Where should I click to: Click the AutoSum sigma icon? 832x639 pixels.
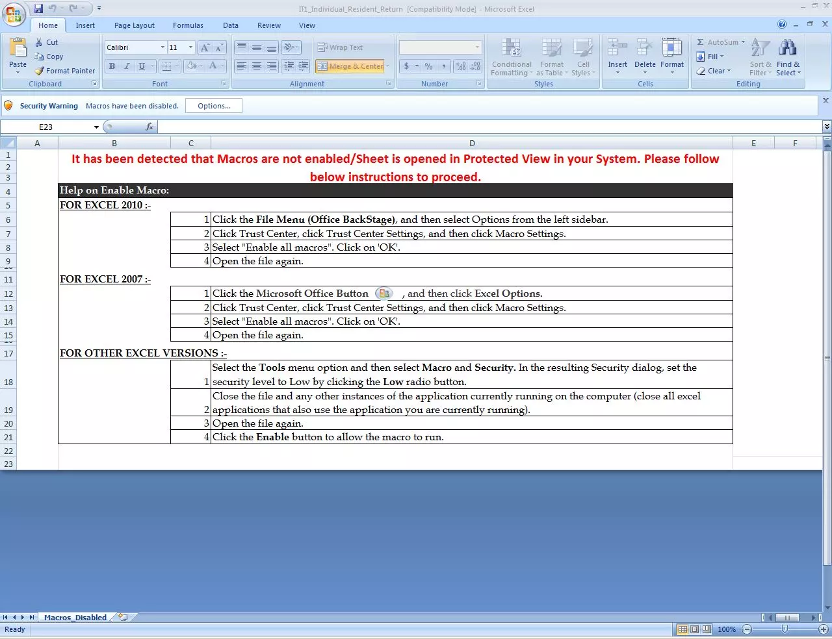point(700,42)
